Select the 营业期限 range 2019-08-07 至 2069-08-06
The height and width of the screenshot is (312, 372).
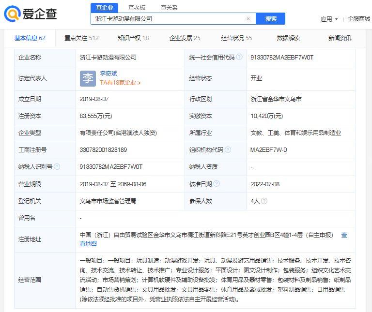tap(113, 184)
